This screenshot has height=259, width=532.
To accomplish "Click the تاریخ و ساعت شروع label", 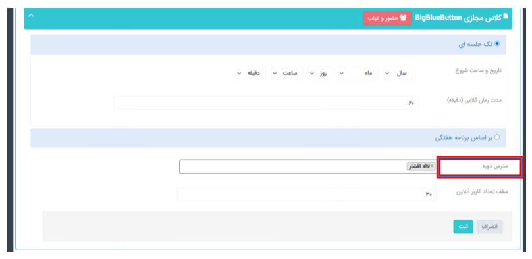I will [x=478, y=71].
